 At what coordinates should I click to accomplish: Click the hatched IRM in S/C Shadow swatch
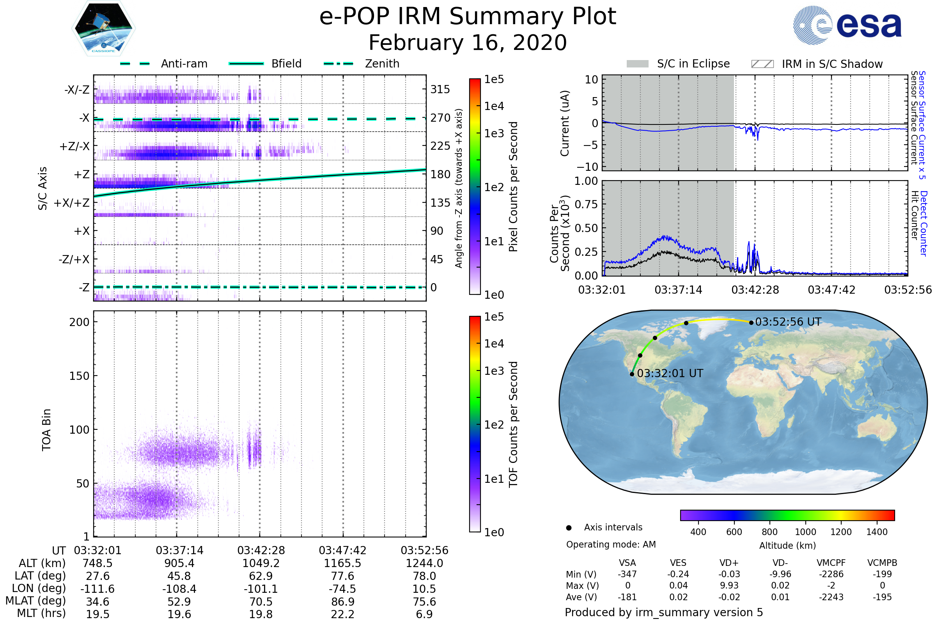(762, 64)
